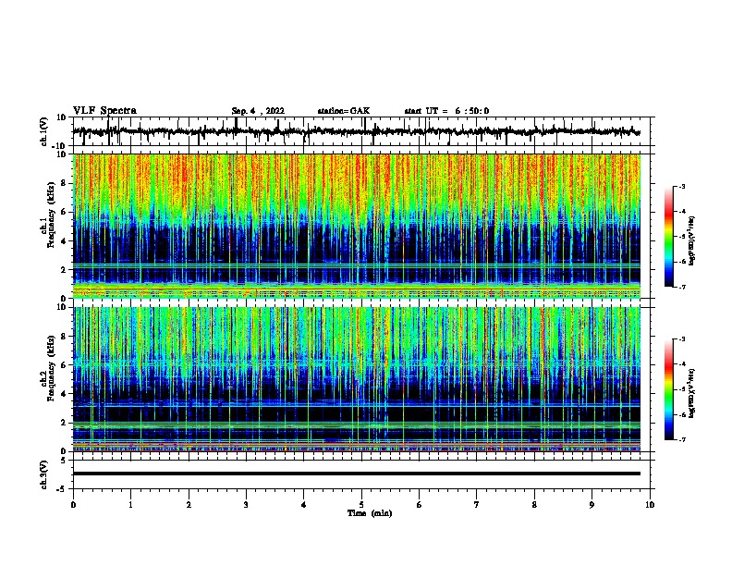The width and height of the screenshot is (732, 566).
Task: Click the time axis tick label "10"
Action: (650, 505)
